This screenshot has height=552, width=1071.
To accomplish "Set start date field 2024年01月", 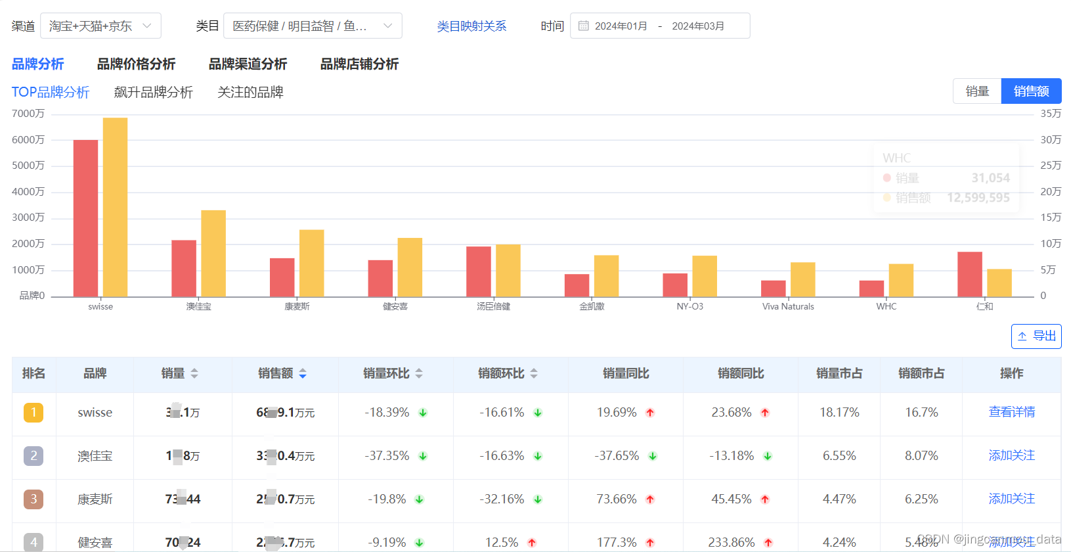I will [x=621, y=26].
